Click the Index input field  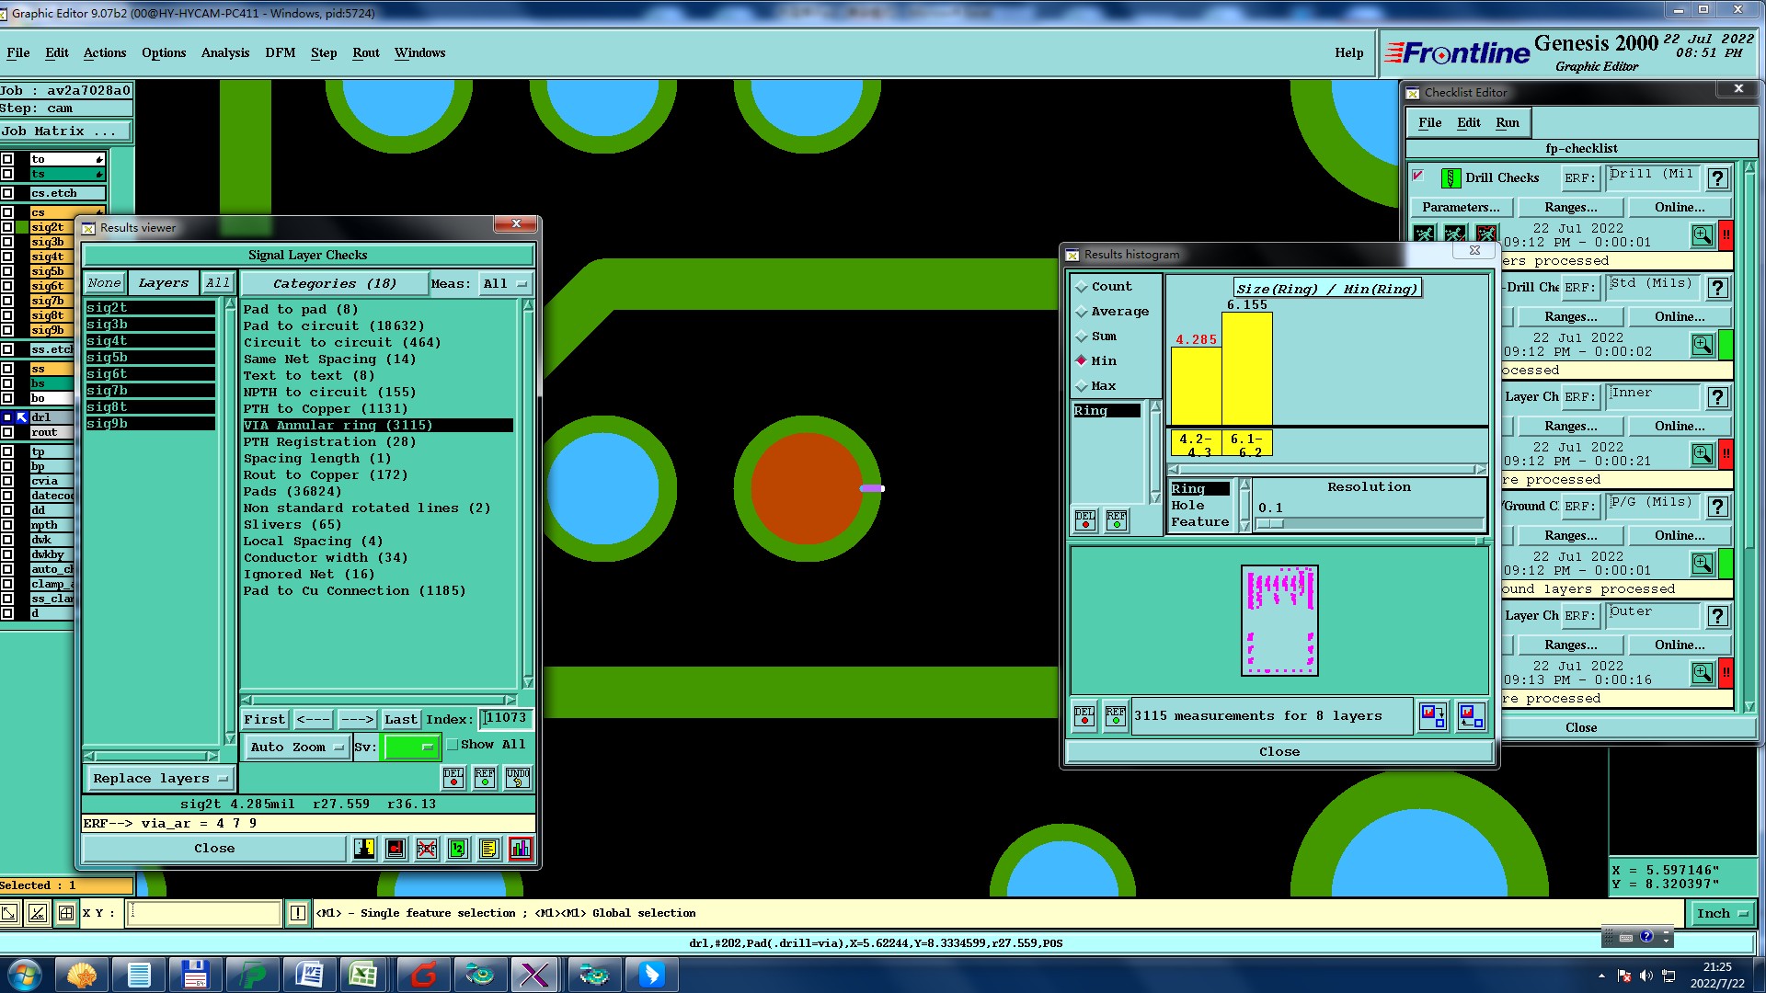(506, 719)
